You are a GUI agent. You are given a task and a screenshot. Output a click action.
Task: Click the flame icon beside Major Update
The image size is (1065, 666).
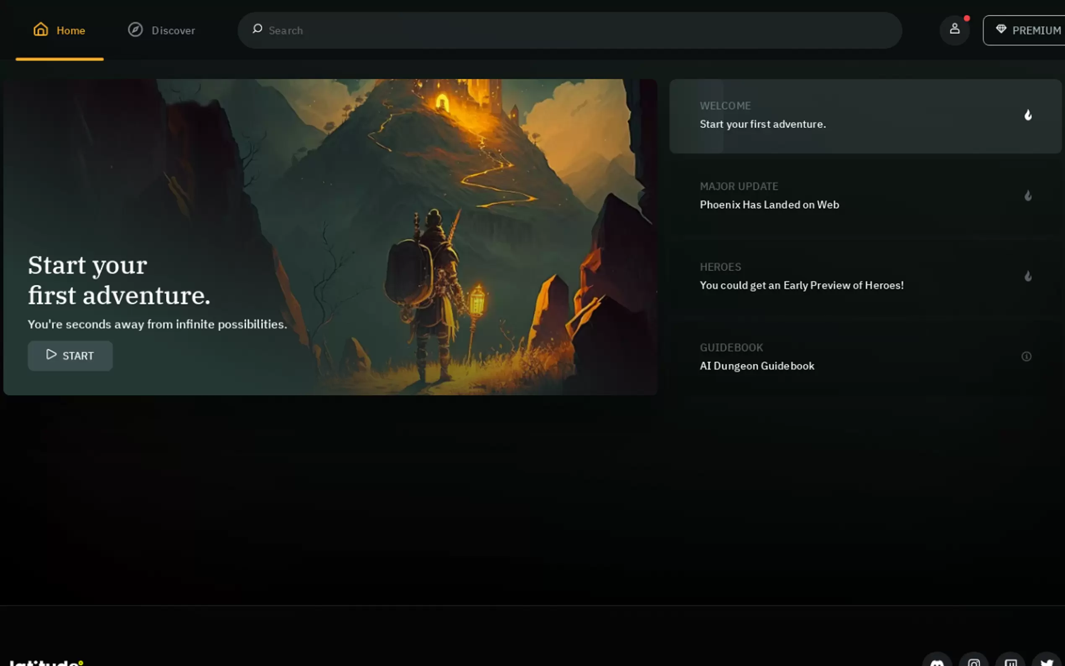[1028, 195]
